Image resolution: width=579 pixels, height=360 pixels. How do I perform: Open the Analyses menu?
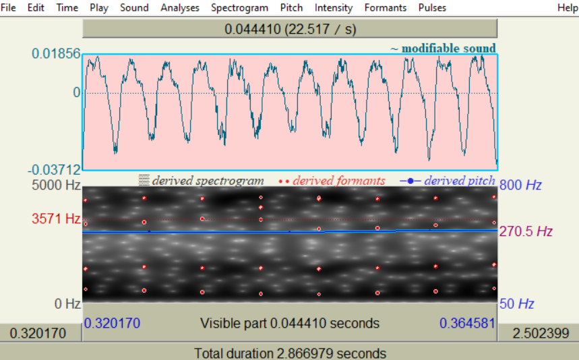coord(180,7)
